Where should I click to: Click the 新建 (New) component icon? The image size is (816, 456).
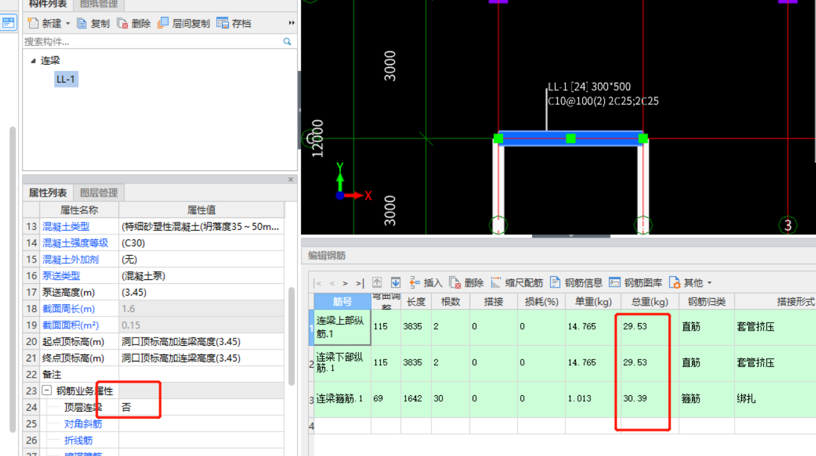tap(33, 23)
